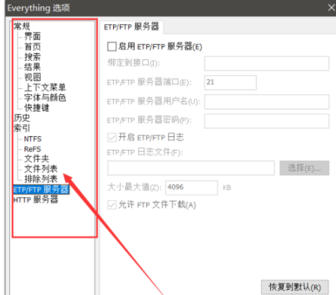Screen dimensions: 336x295
Task: Click the 服务器用户名 input field
Action: pos(267,102)
